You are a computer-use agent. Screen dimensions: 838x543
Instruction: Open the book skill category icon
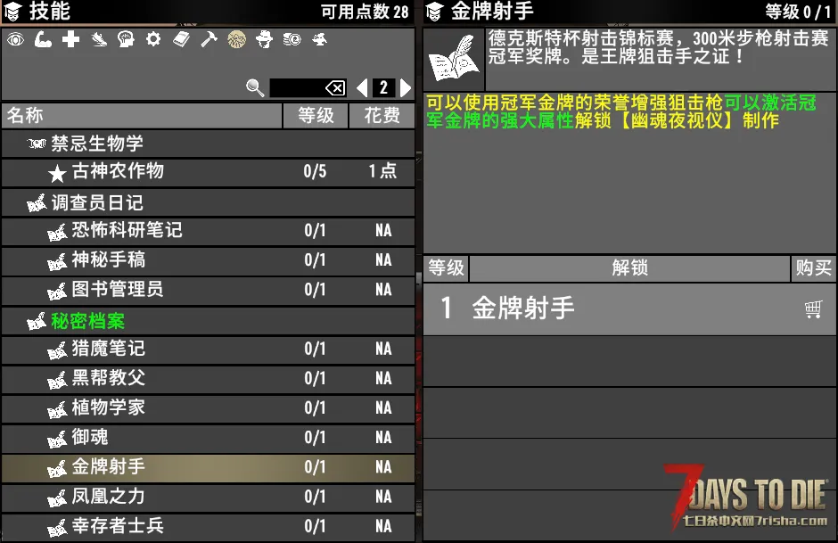click(x=181, y=39)
